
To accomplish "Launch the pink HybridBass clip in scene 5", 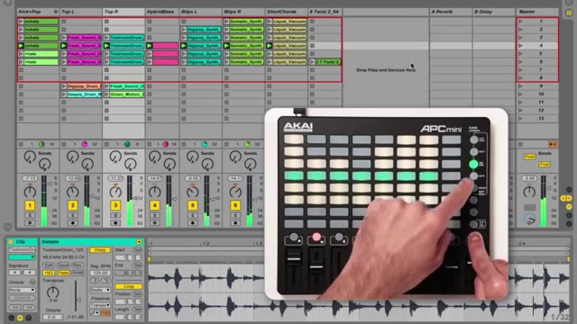I will [150, 54].
